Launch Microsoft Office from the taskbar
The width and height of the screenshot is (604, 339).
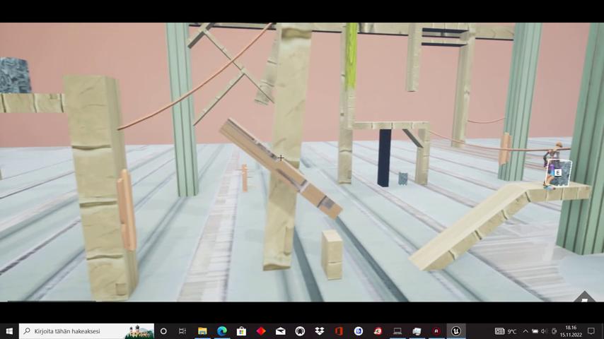click(339, 331)
